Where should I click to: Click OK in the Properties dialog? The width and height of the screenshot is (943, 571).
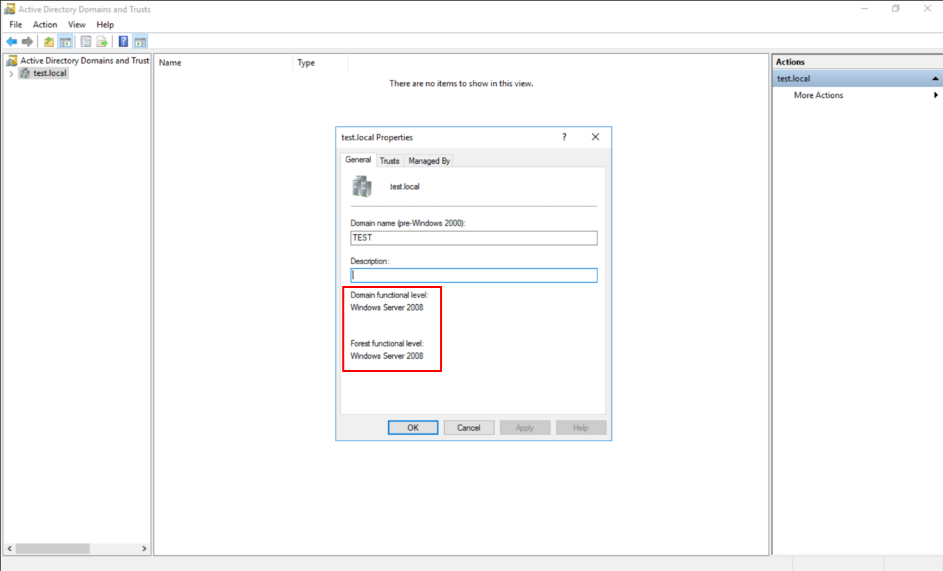coord(413,428)
